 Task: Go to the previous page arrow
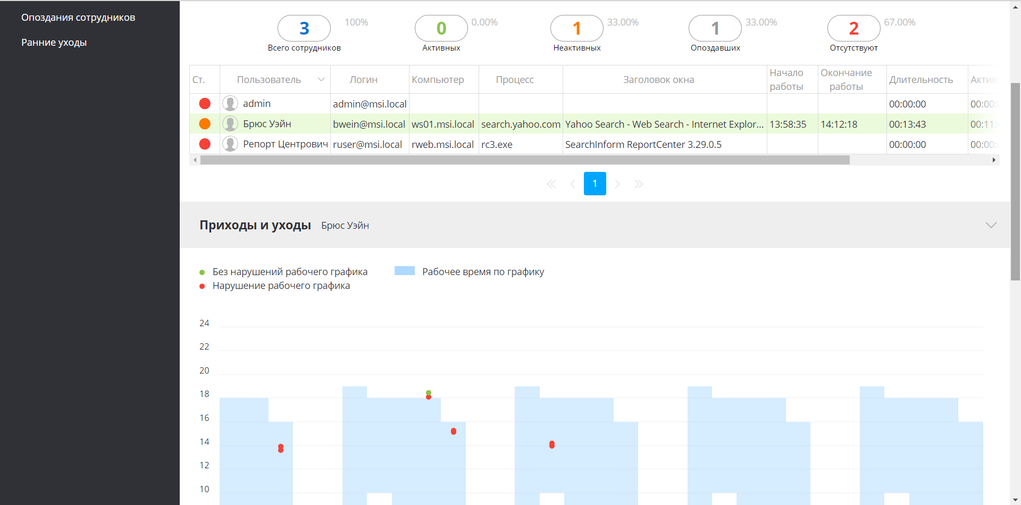[x=573, y=184]
